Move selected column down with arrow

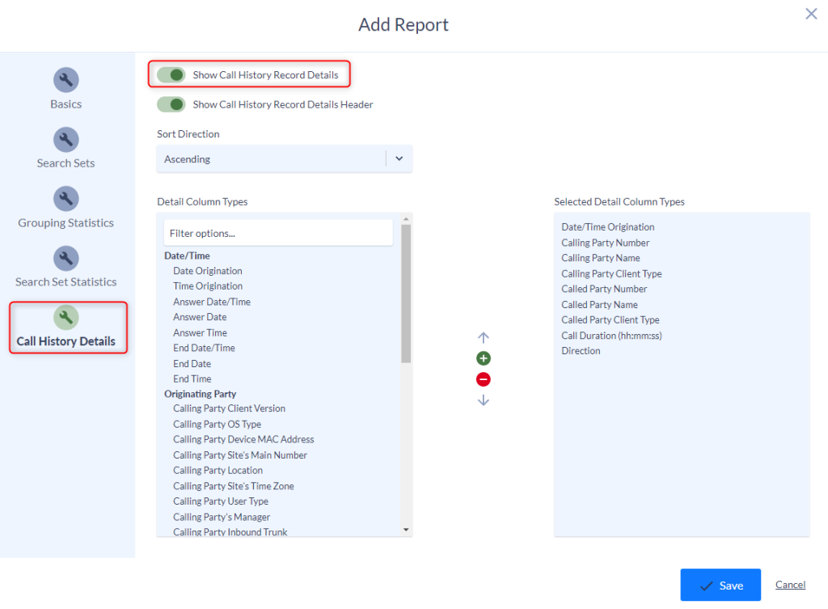tap(484, 400)
